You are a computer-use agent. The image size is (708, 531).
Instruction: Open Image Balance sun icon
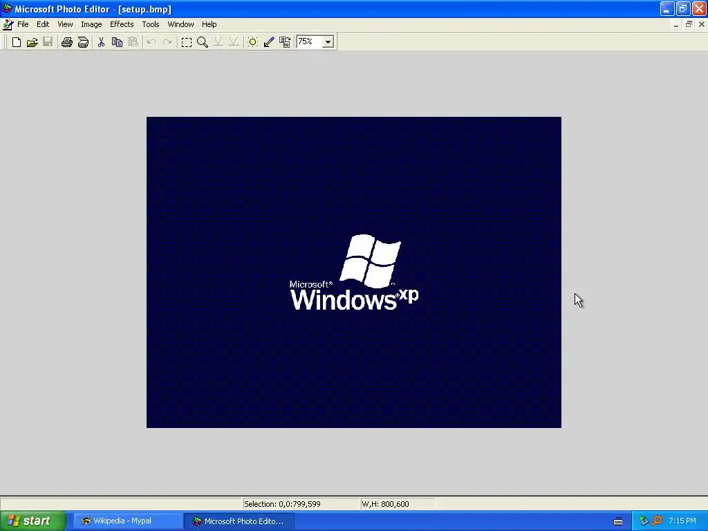pyautogui.click(x=252, y=42)
